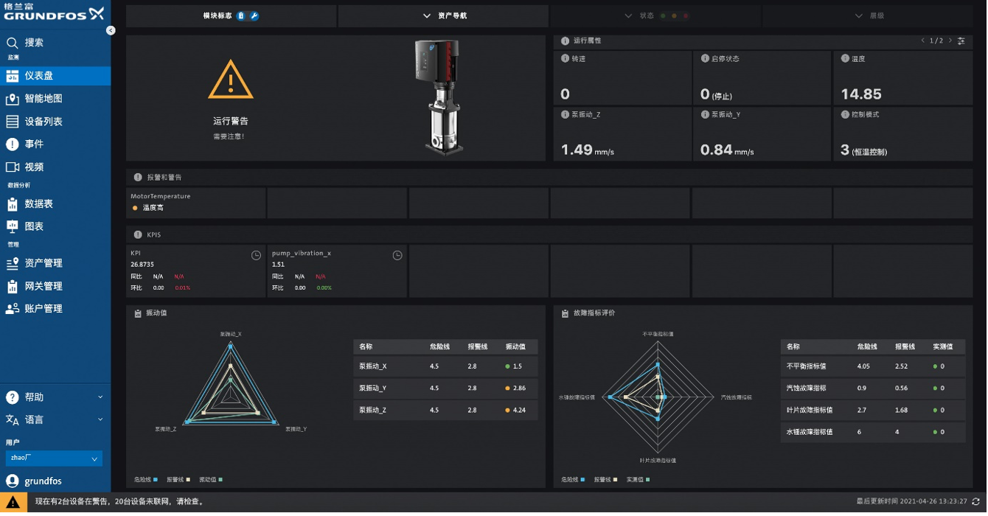Screen dimensions: 988x516
Task: Click the orange warning triangle 运行警告
Action: [x=231, y=80]
